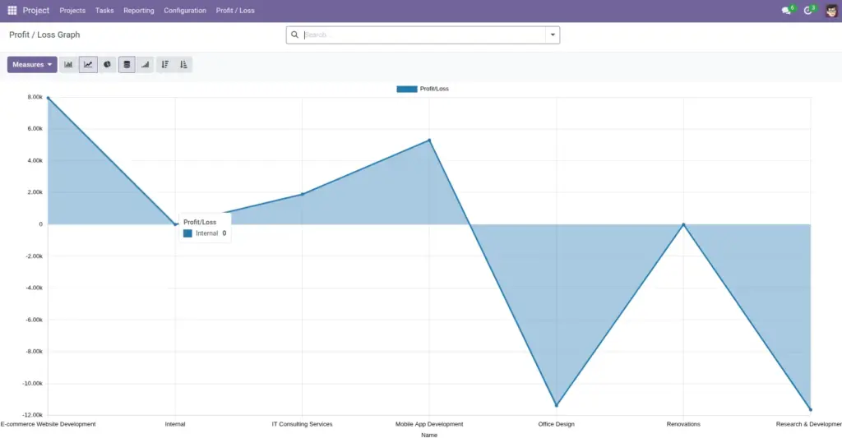This screenshot has width=842, height=438.
Task: Toggle the cumulative graph mode
Action: 146,64
